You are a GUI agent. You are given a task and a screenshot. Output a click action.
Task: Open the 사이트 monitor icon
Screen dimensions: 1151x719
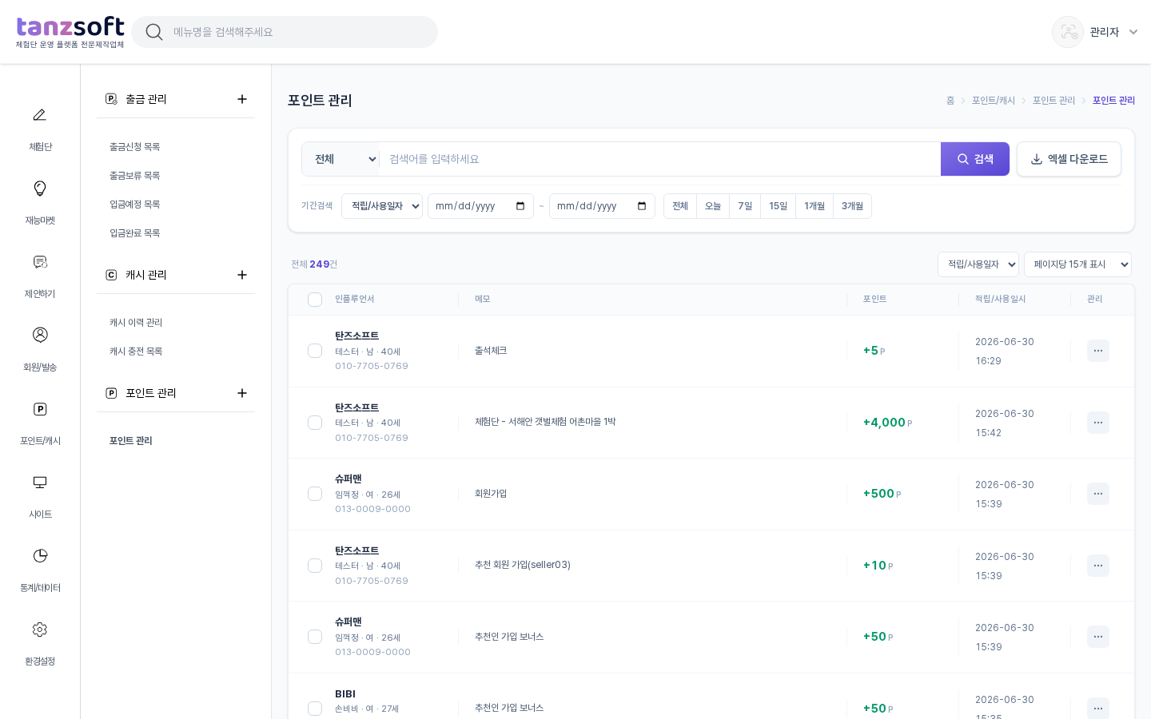click(39, 483)
